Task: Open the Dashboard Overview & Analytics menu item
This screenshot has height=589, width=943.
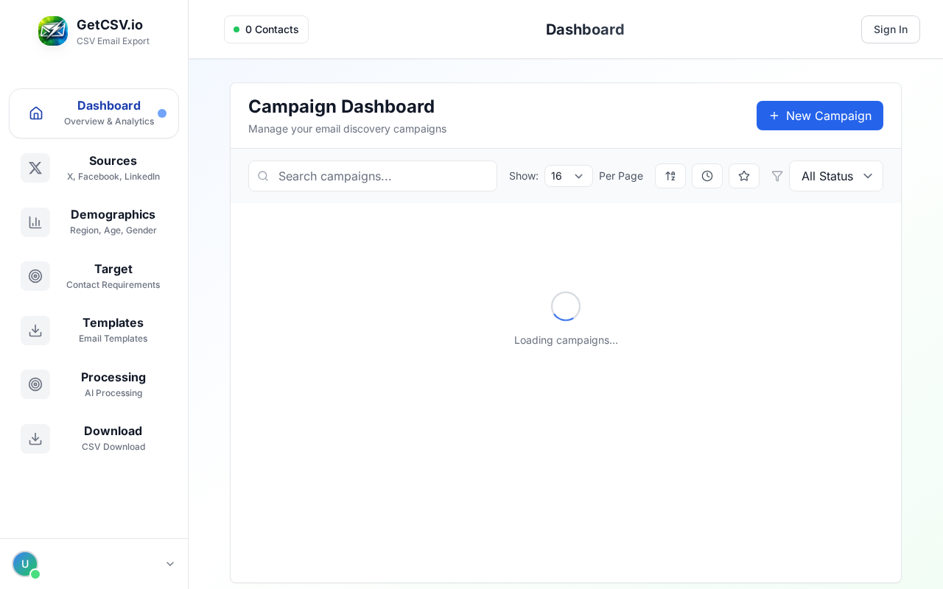Action: point(94,113)
